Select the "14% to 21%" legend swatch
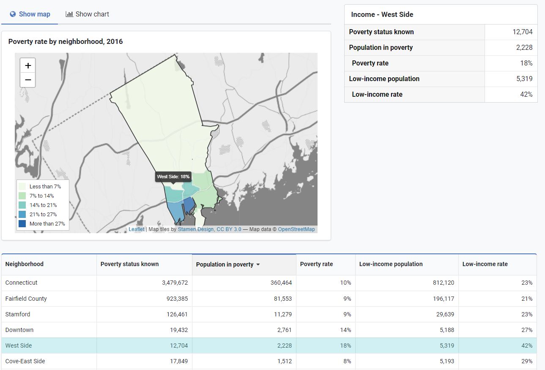545x370 pixels. [23, 205]
